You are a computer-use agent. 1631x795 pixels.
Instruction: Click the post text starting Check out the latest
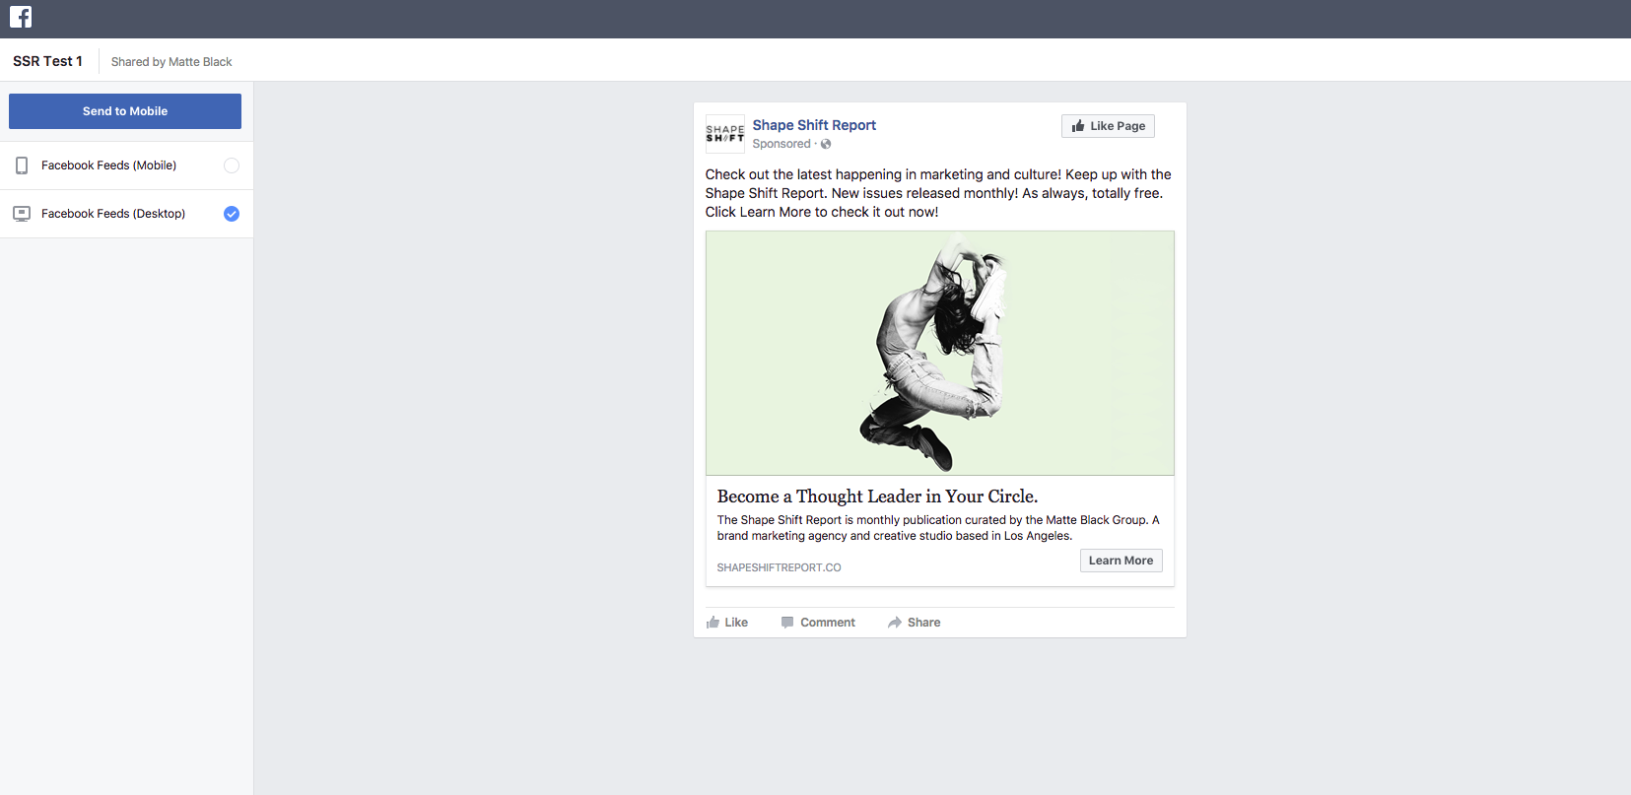[938, 193]
